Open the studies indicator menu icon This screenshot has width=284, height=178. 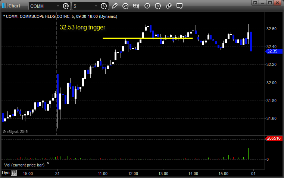125,6
